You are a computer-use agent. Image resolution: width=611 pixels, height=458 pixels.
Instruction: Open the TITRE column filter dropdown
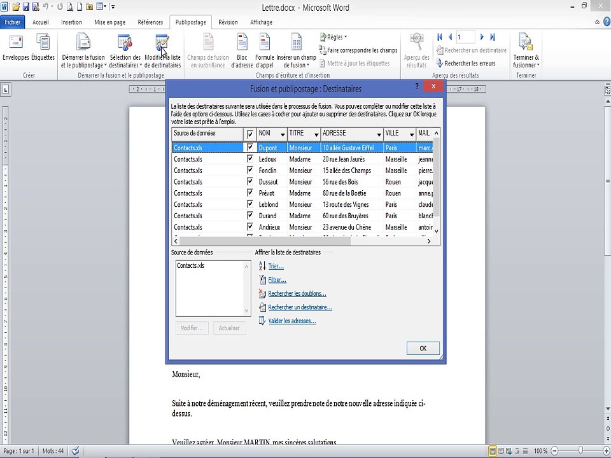pos(316,135)
